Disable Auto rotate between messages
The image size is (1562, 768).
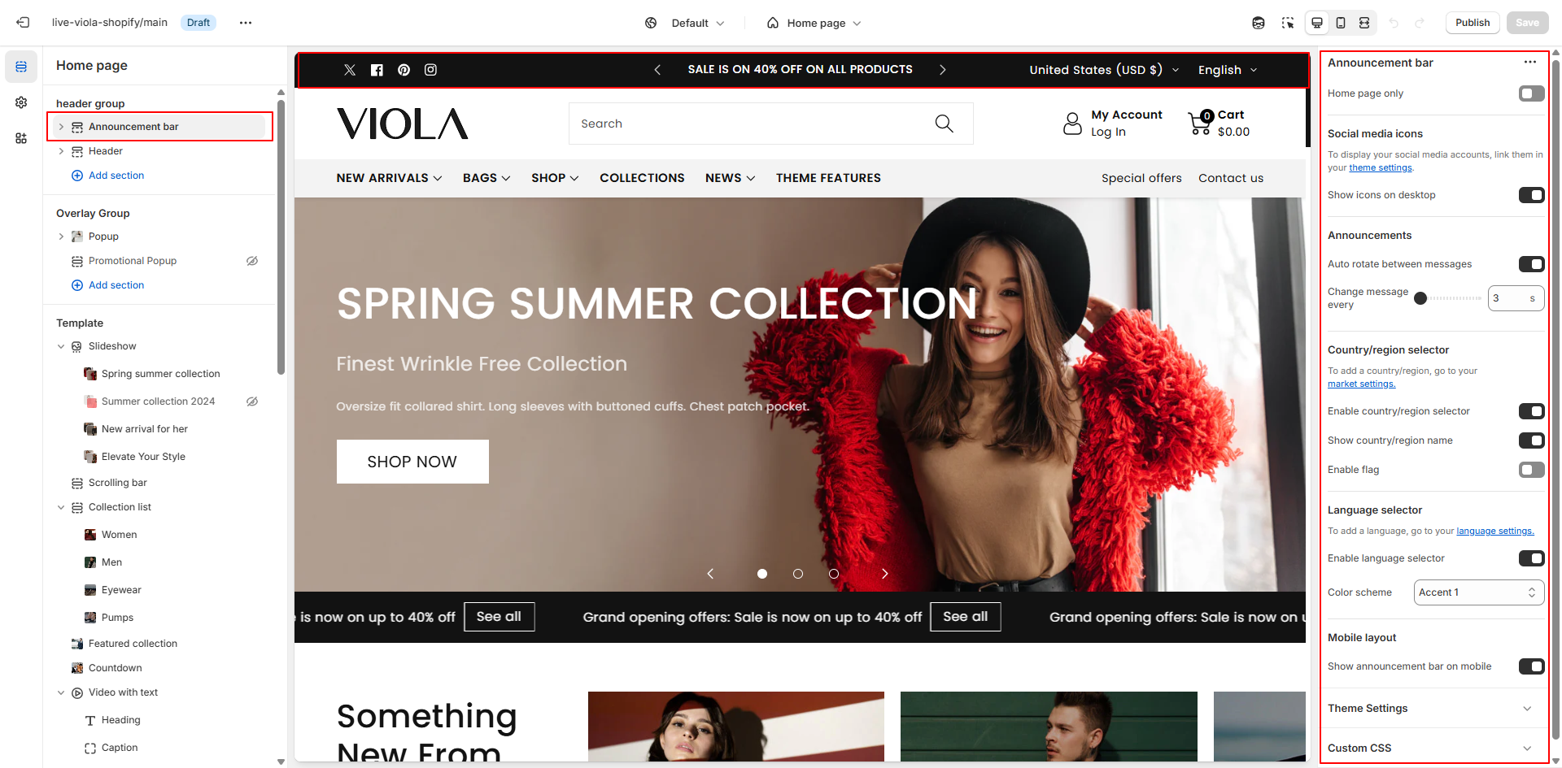coord(1531,264)
